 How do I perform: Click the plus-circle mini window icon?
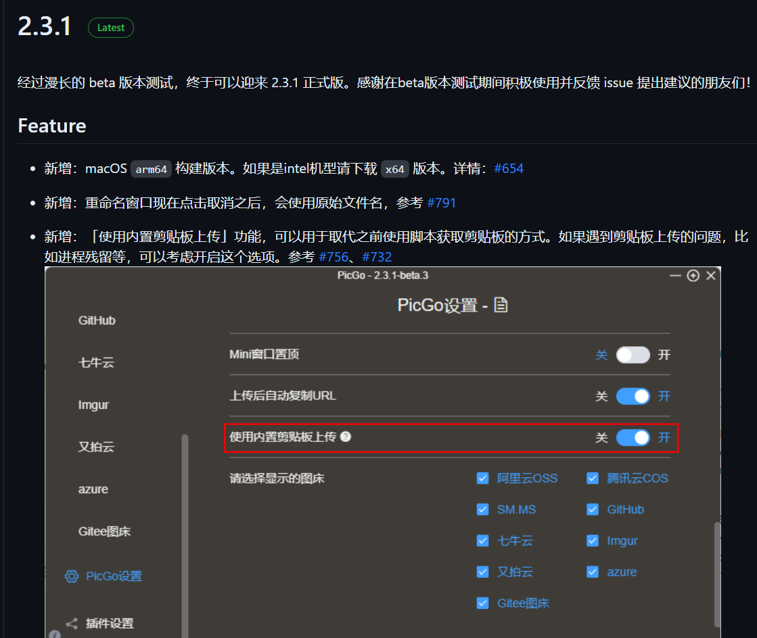point(693,275)
